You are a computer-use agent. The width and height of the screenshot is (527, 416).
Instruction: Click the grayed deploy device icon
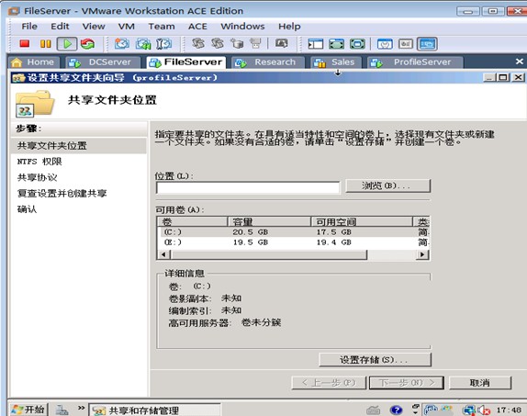click(x=256, y=43)
